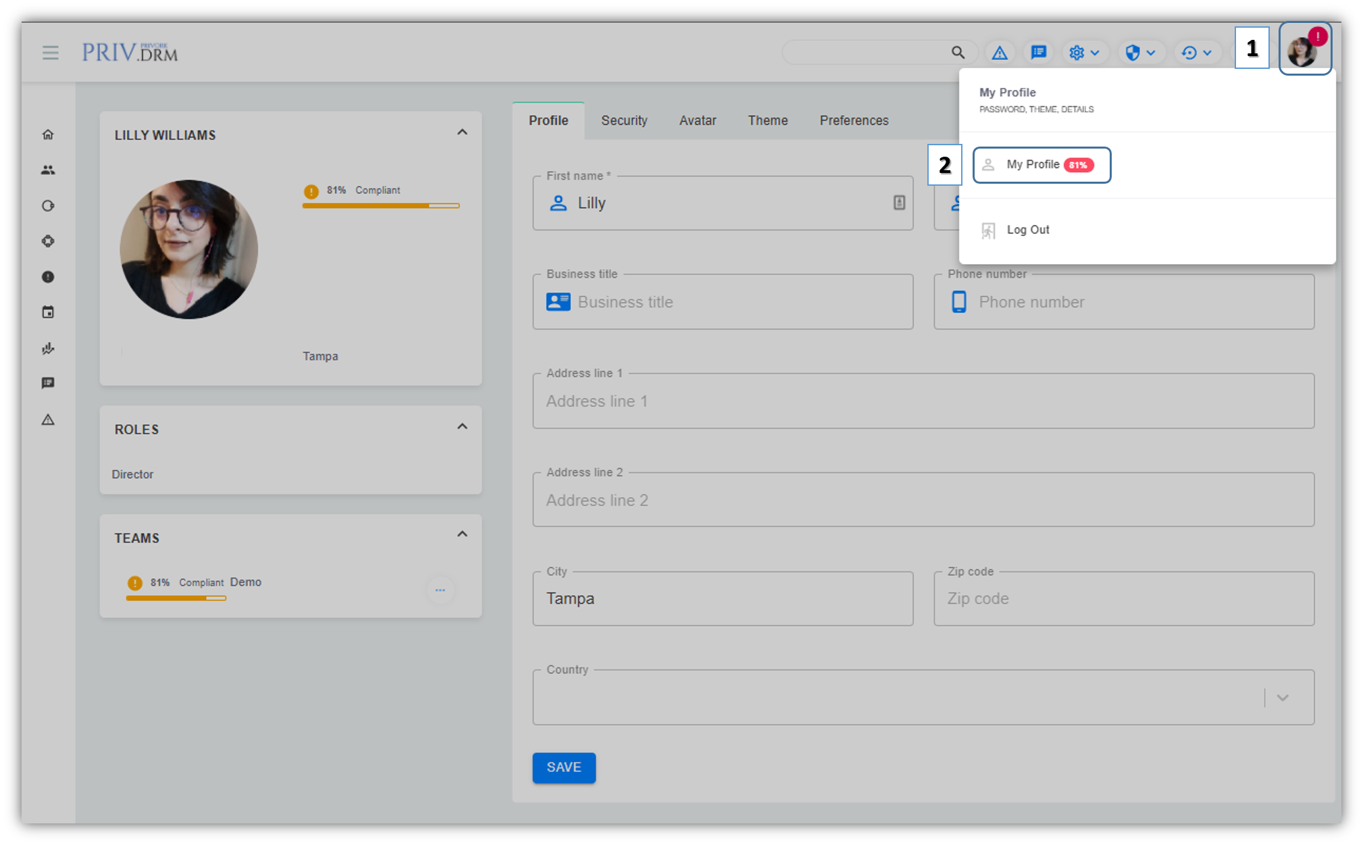Open the warning triangle icon in top bar
Viewport: 1363px width, 845px height.
(1000, 53)
